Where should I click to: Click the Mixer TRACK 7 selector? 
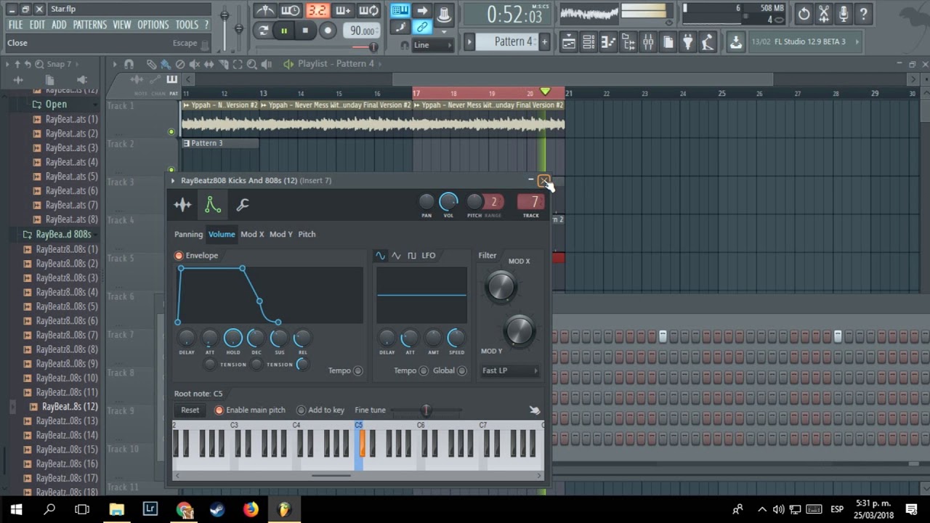[x=531, y=203]
